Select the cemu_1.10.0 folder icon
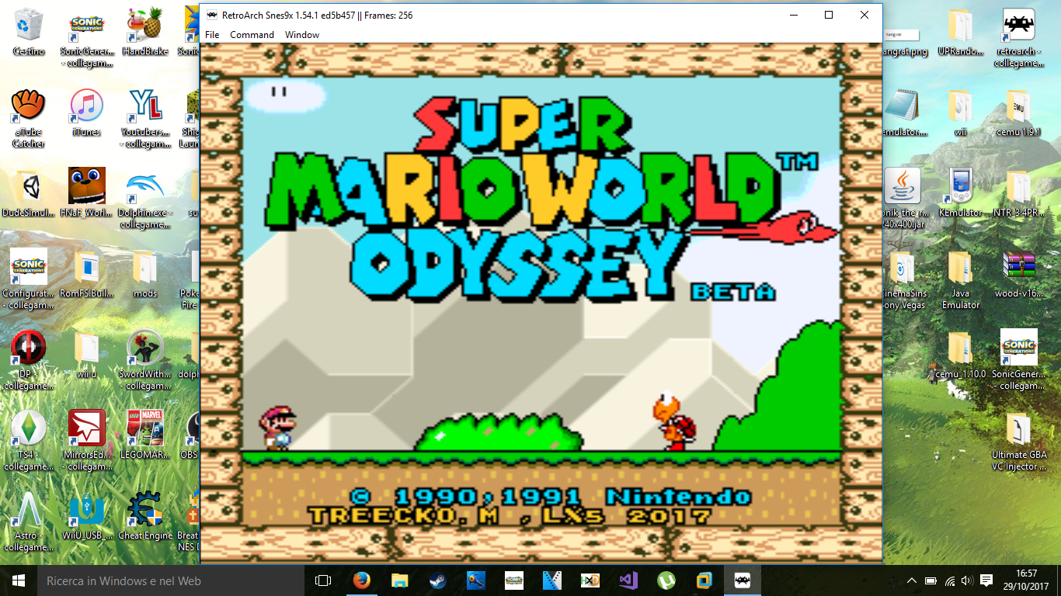Screen dimensions: 1061x596 960,355
